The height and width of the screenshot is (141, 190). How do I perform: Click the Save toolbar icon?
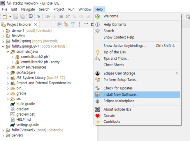[16, 17]
